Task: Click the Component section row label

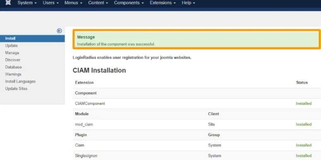Action: [86, 93]
